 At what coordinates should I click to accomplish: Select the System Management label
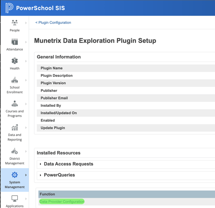[15, 185]
